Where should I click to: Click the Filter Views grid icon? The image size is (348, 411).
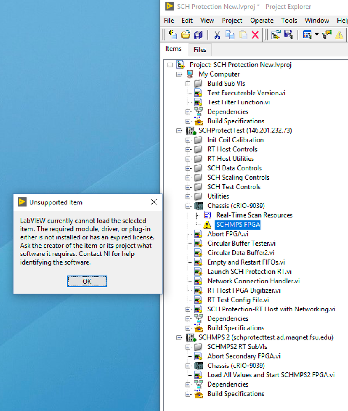tap(307, 35)
